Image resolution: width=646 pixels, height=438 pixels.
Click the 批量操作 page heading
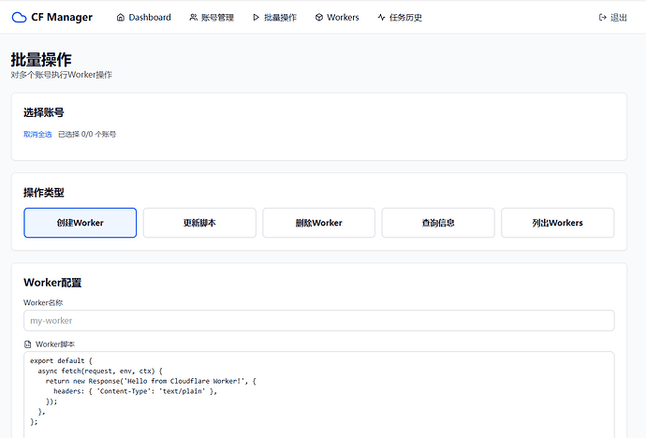pyautogui.click(x=41, y=60)
